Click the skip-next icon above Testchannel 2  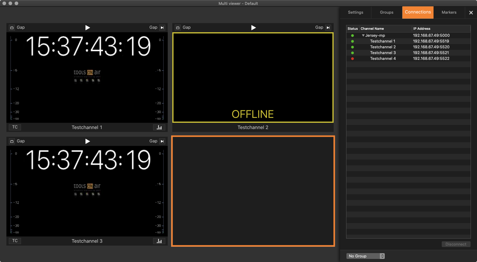point(328,28)
